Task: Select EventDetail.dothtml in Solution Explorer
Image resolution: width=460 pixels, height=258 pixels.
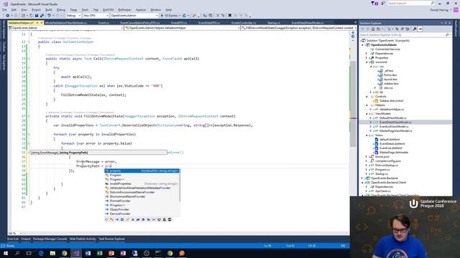Action: 392,143
